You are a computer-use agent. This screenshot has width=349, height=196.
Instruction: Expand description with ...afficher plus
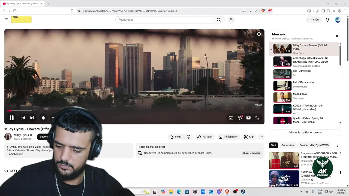pos(15,154)
